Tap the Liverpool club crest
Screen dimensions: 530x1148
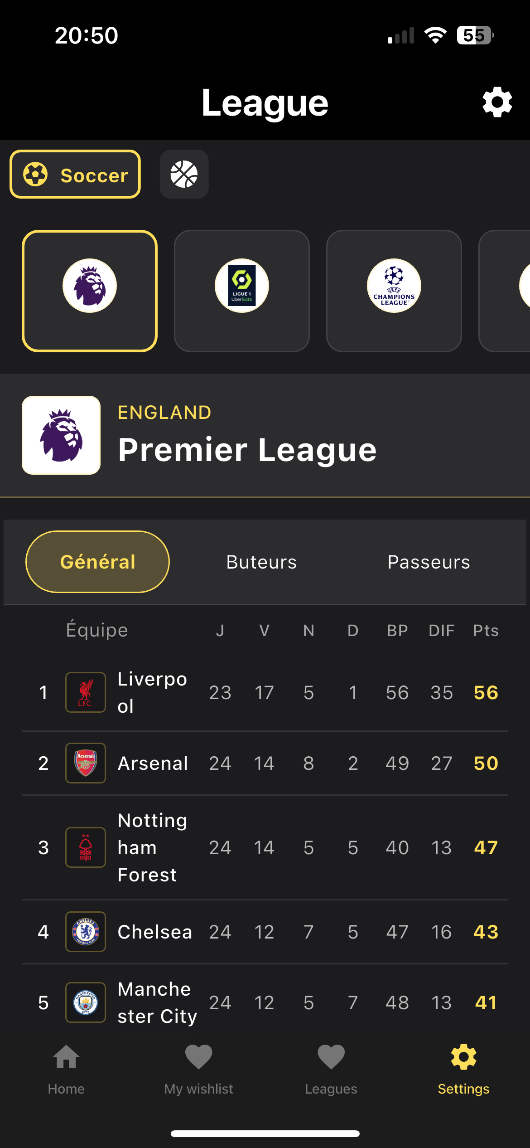(x=86, y=692)
